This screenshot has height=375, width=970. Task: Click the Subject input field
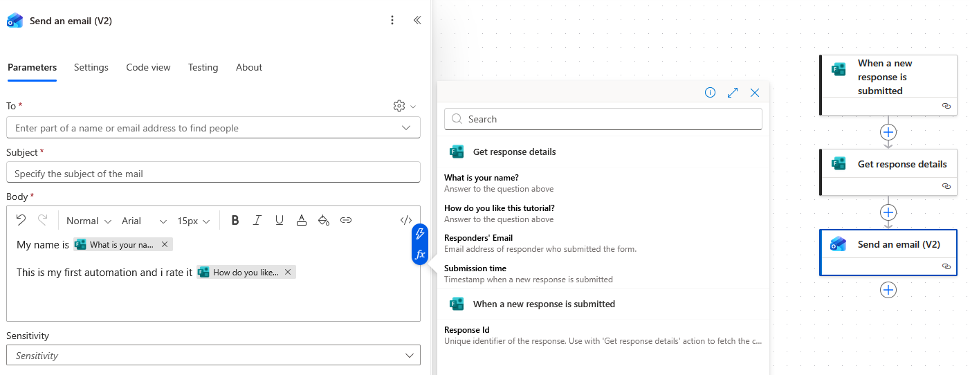pyautogui.click(x=213, y=172)
